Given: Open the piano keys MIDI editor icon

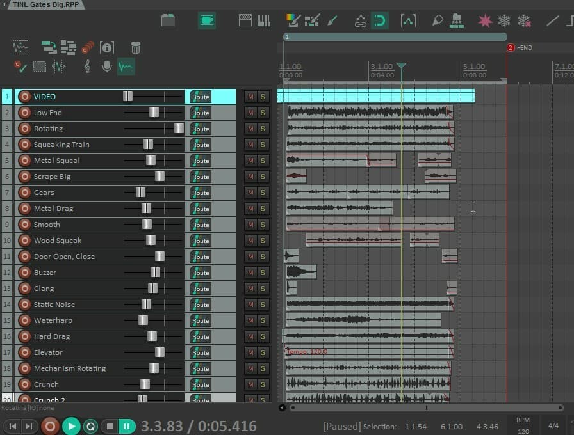Looking at the screenshot, I should click(264, 20).
